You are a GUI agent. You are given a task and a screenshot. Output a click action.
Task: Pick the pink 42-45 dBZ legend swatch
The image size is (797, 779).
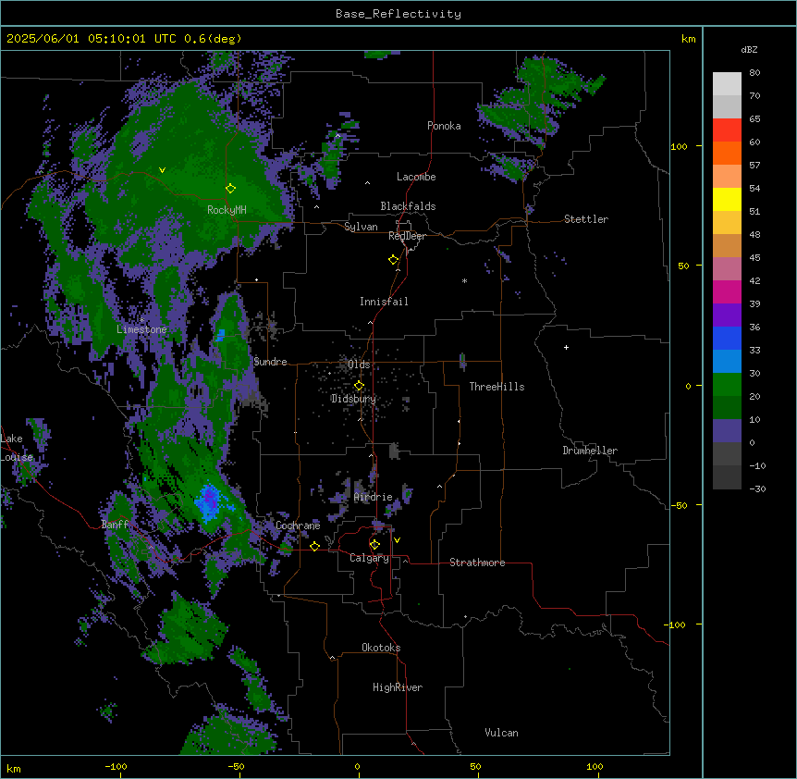(727, 269)
